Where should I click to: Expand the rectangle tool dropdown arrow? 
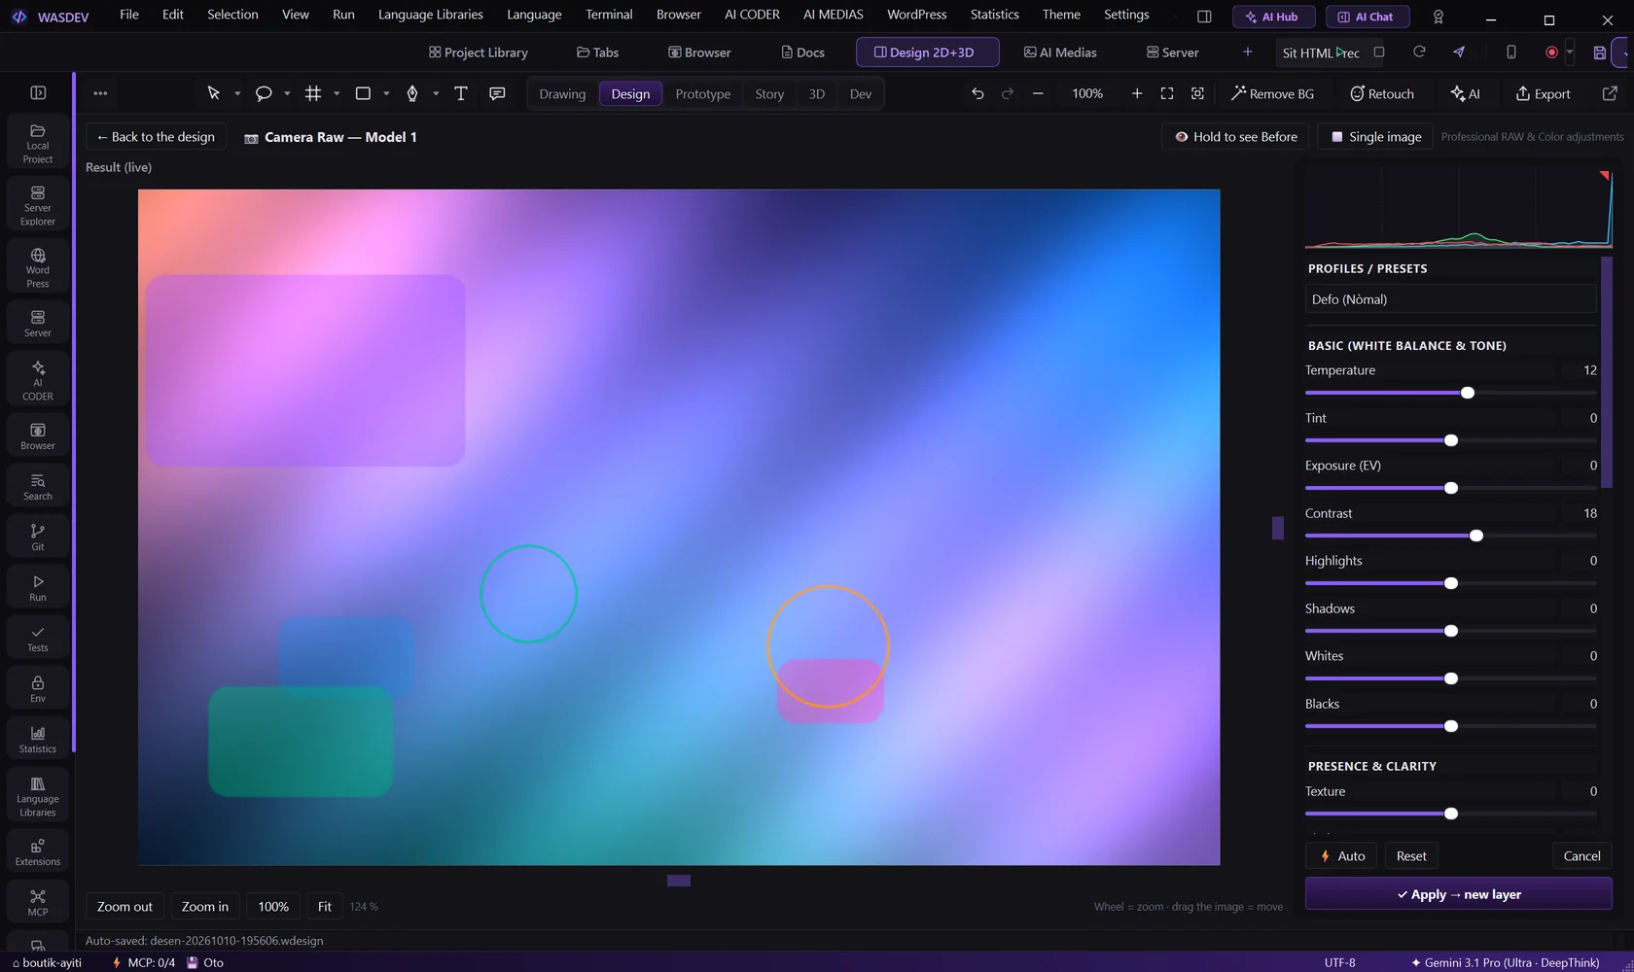(x=386, y=93)
